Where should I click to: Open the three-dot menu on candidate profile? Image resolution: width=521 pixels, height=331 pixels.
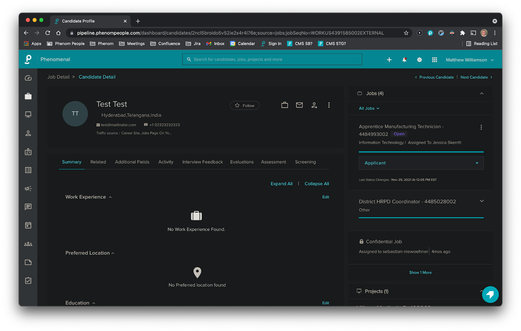click(x=329, y=105)
